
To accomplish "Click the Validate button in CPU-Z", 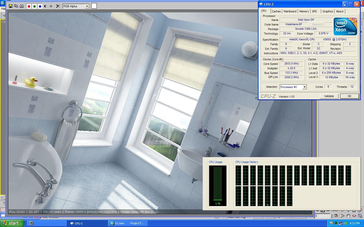I will 329,96.
